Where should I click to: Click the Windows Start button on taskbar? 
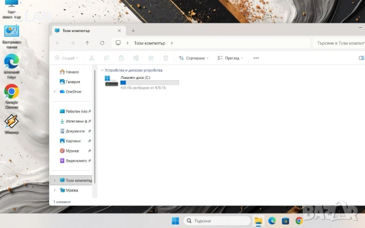click(175, 221)
